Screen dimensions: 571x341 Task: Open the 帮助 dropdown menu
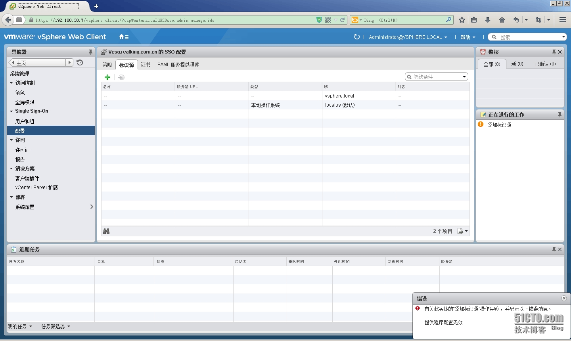click(468, 37)
